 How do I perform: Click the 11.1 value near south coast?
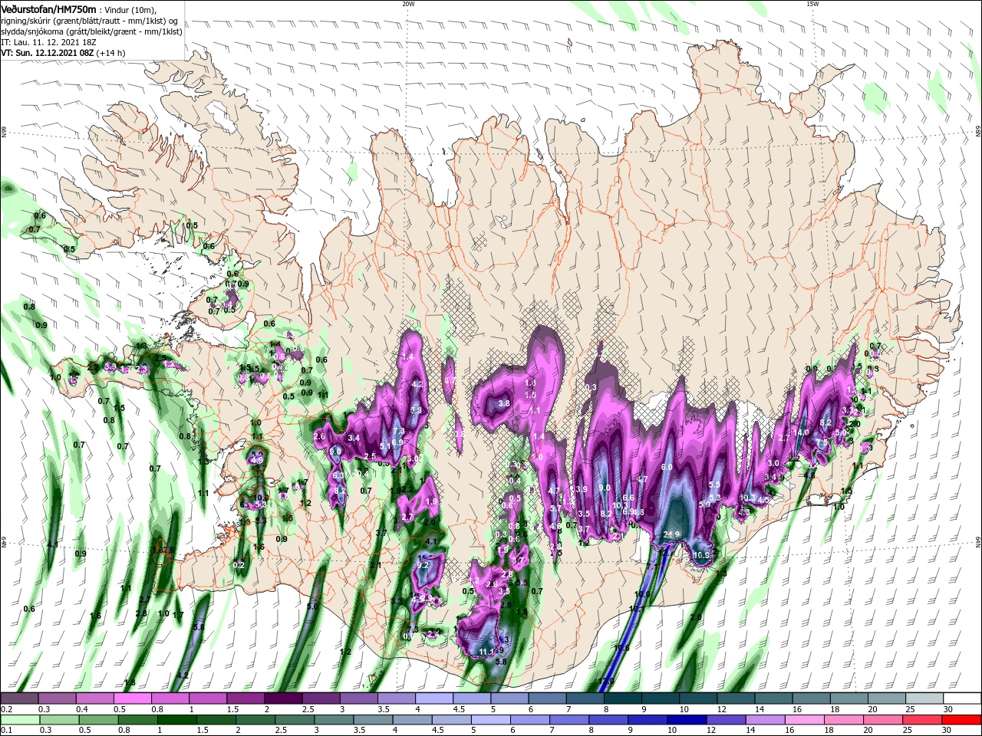pyautogui.click(x=486, y=652)
